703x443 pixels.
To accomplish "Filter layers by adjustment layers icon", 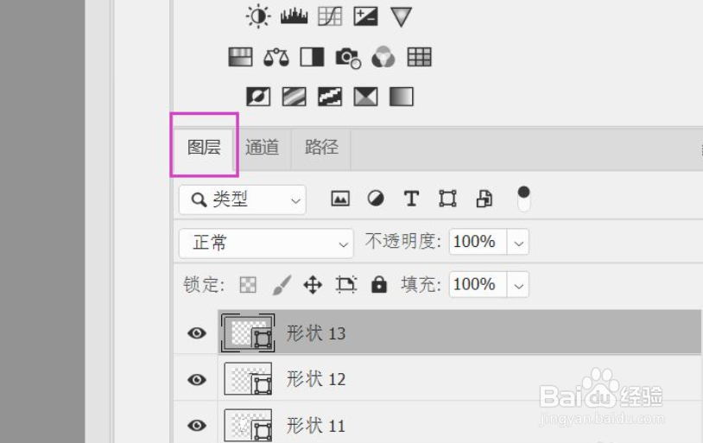I will pos(376,199).
